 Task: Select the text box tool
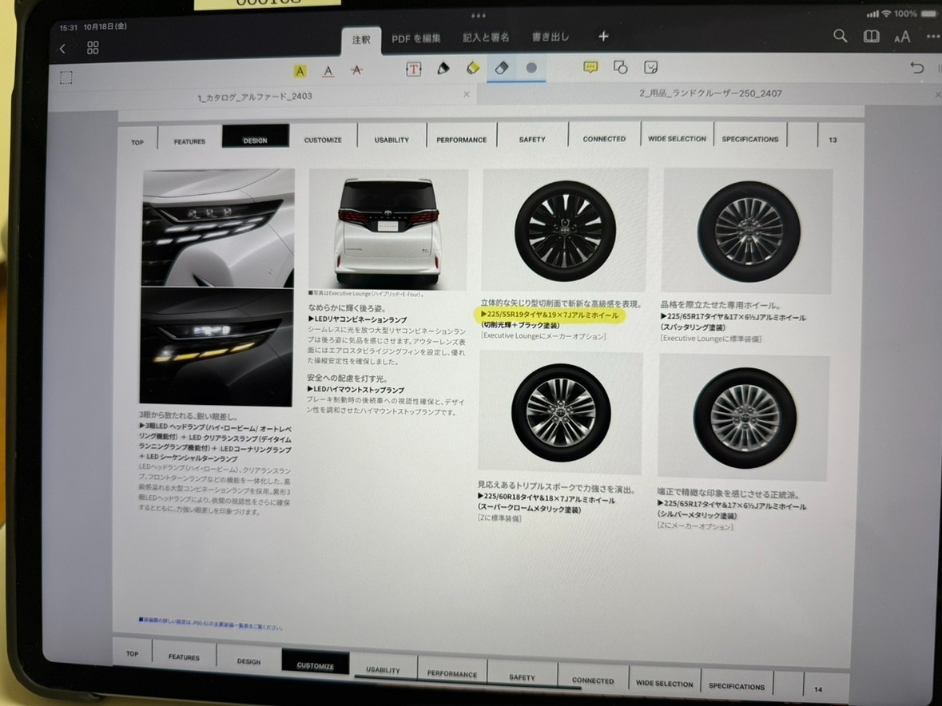413,69
